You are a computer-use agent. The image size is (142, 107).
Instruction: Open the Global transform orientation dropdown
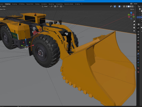pos(46,7)
